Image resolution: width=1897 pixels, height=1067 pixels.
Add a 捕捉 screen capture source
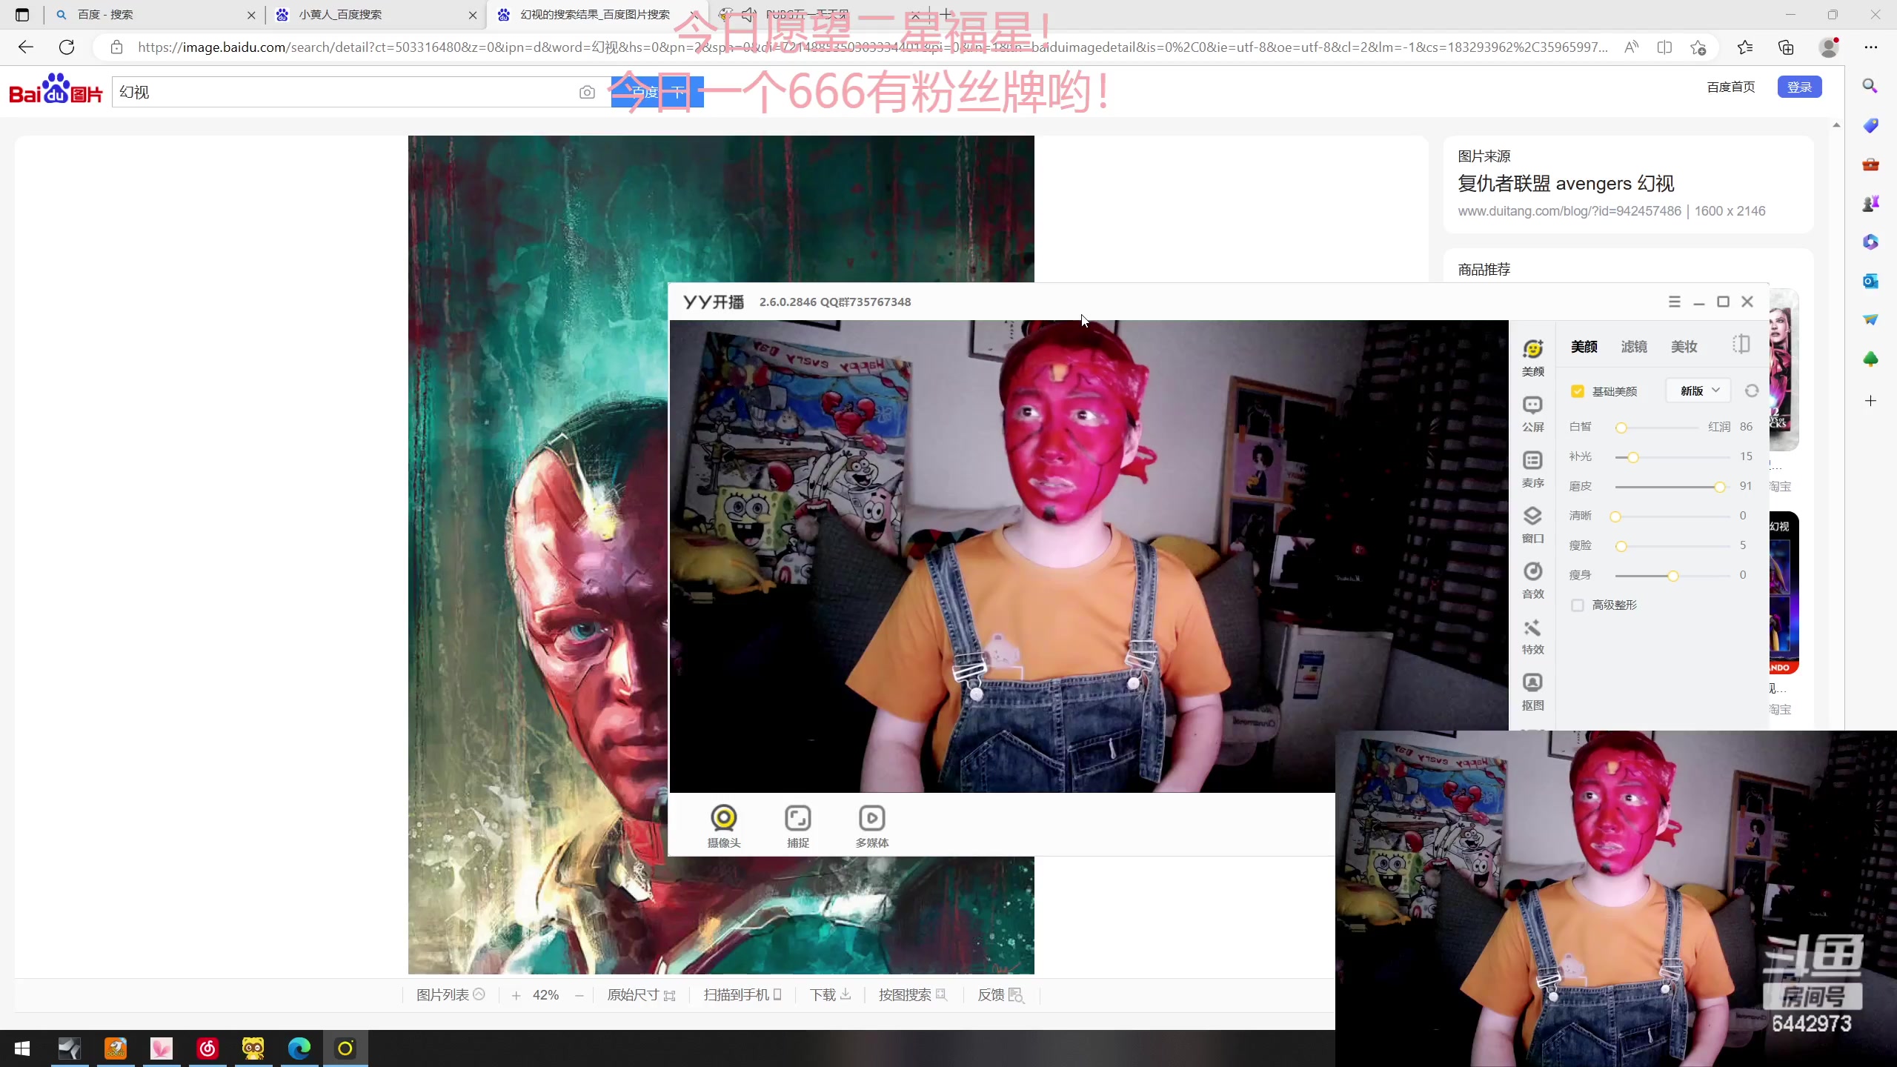pos(798,825)
